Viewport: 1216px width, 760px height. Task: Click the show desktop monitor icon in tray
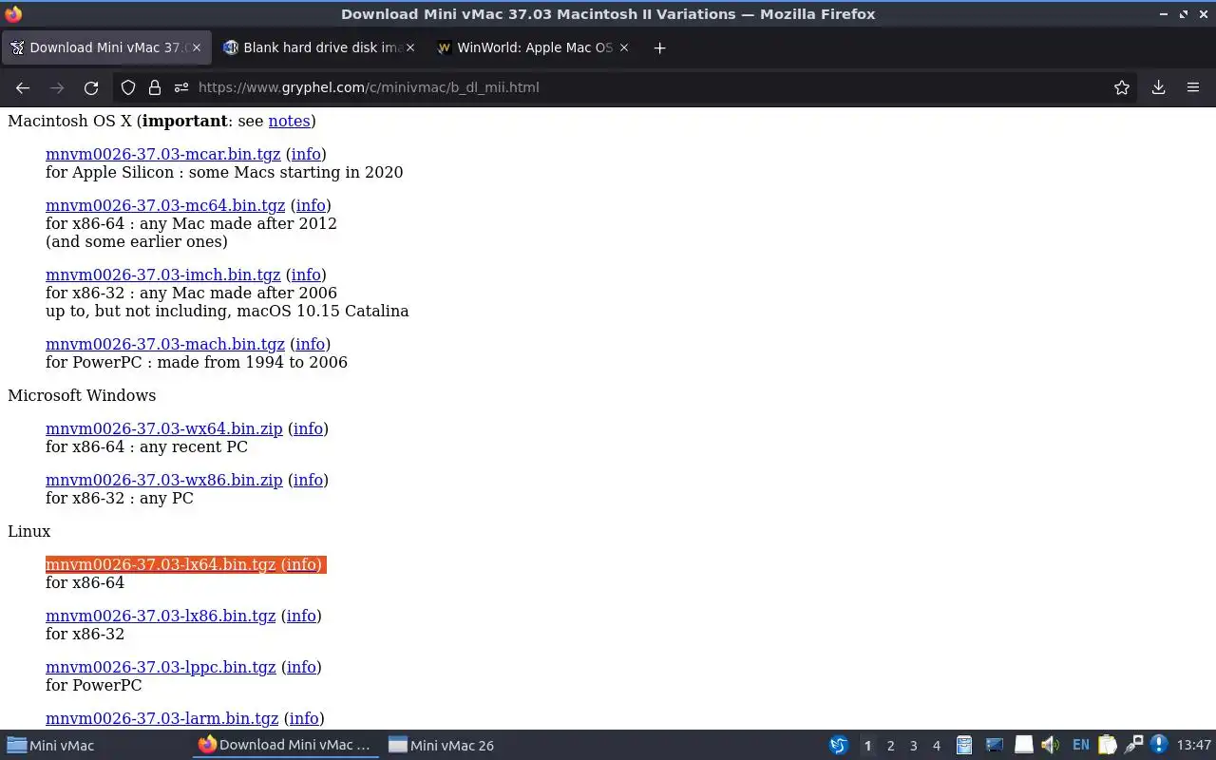[994, 745]
